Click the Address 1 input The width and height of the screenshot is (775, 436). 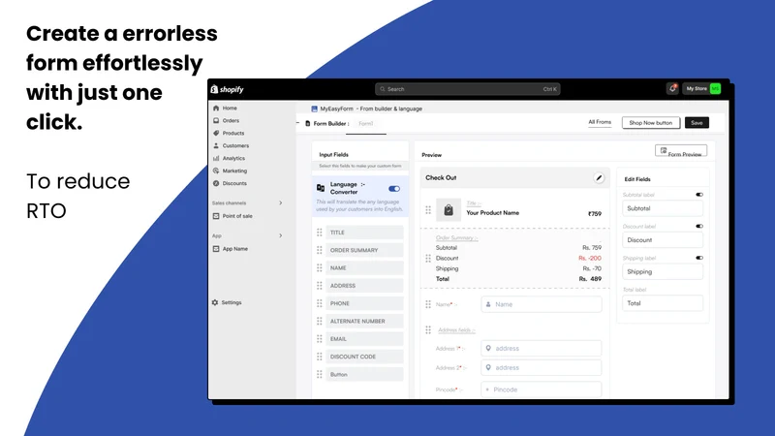click(542, 349)
